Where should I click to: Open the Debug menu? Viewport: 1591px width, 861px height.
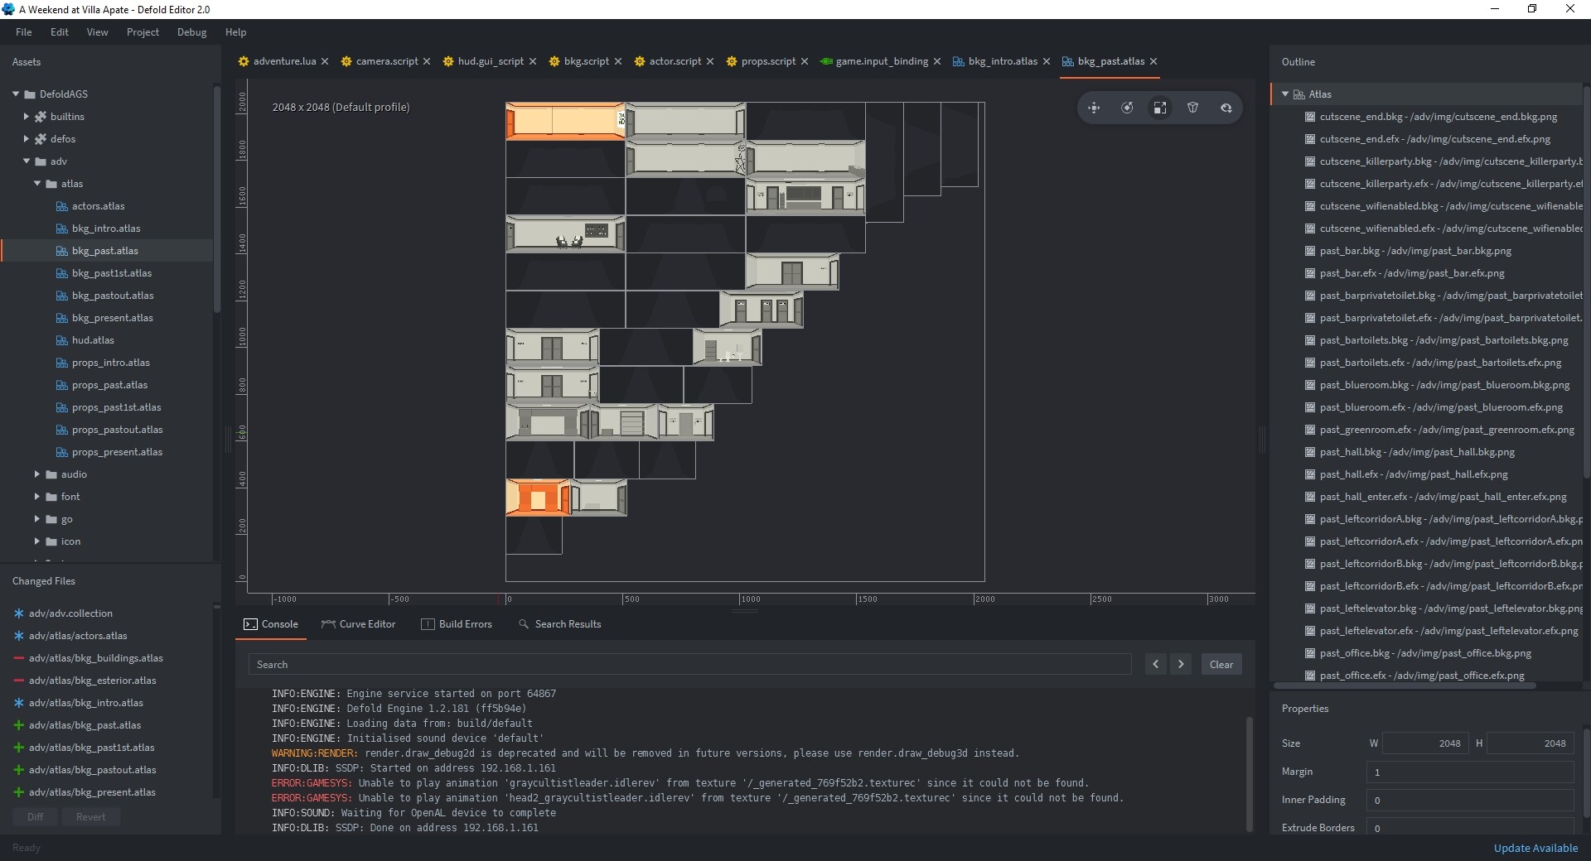tap(191, 32)
